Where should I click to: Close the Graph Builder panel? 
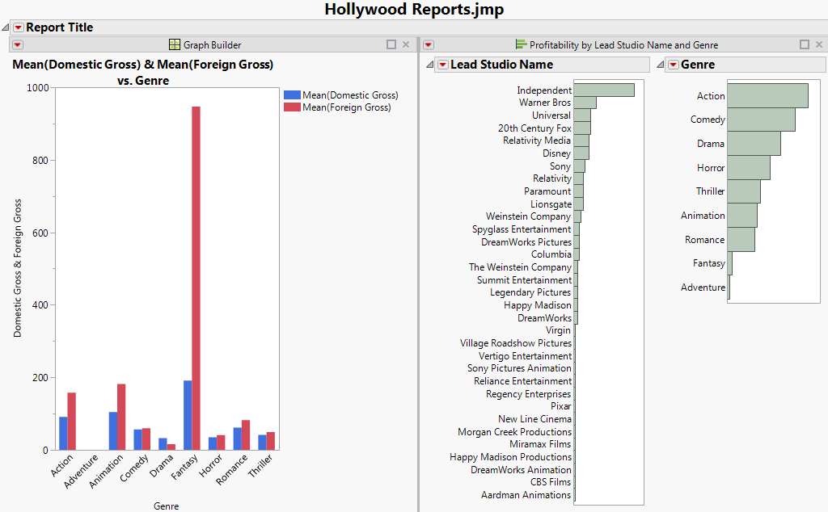(x=406, y=45)
